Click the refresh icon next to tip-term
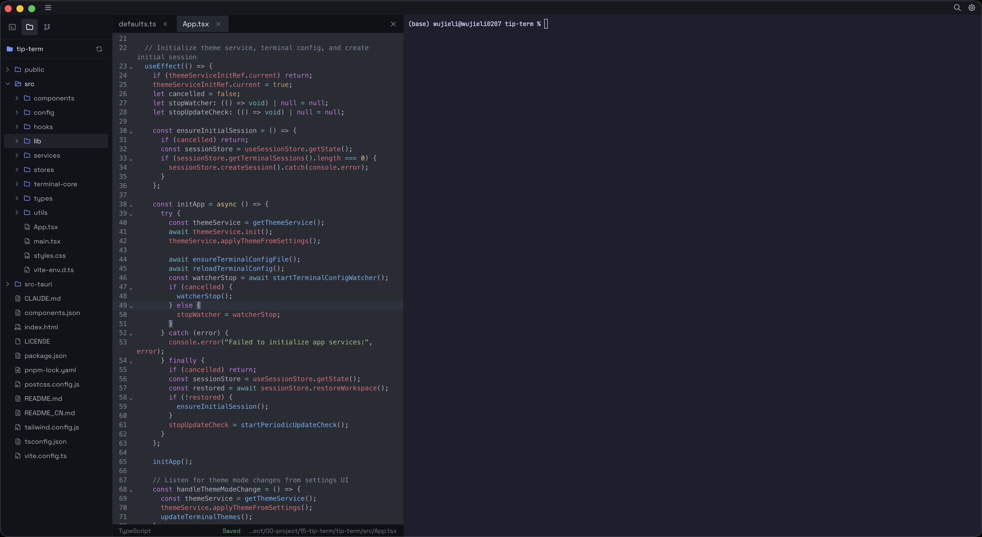This screenshot has width=982, height=537. [99, 49]
